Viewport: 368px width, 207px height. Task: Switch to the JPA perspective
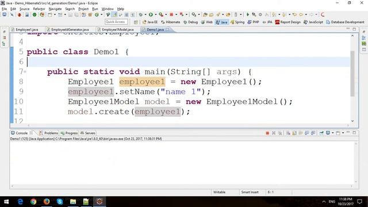click(267, 22)
